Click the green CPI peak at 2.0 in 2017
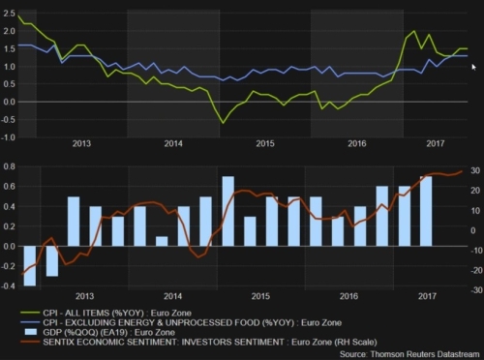This screenshot has height=360, width=484. pyautogui.click(x=414, y=31)
